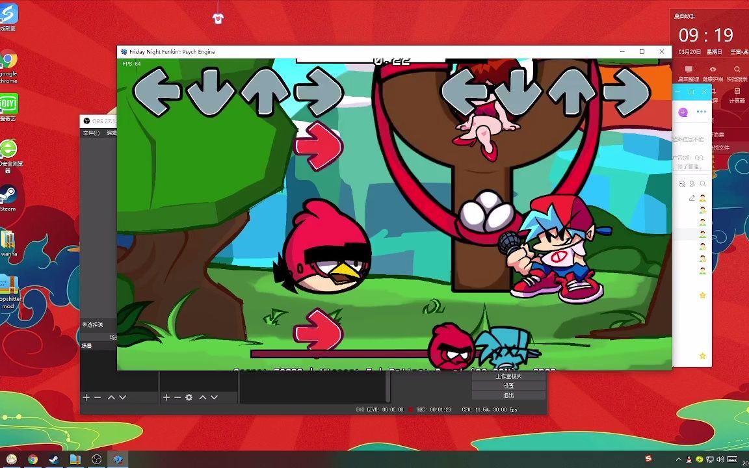Add a new source with the plus icon
The width and height of the screenshot is (749, 468).
167,397
